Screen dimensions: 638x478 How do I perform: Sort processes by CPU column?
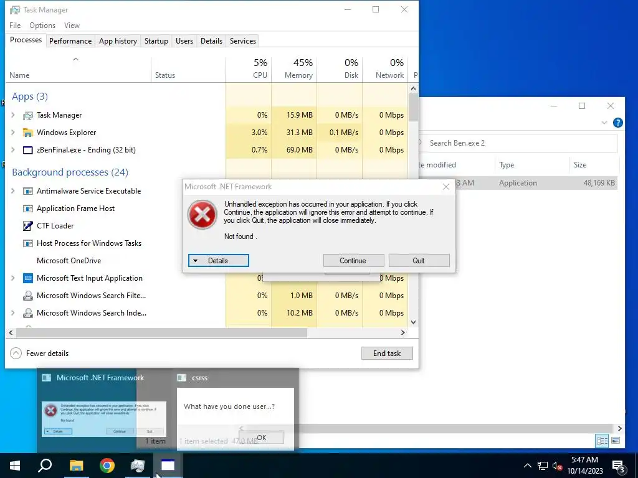(x=249, y=68)
